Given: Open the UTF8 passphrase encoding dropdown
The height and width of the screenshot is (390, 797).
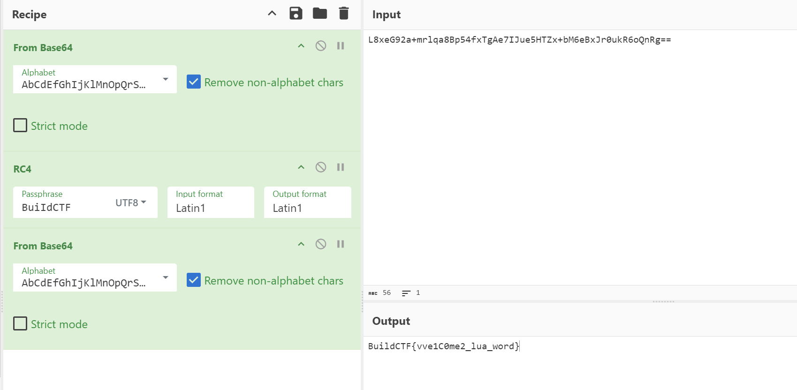Looking at the screenshot, I should point(131,202).
